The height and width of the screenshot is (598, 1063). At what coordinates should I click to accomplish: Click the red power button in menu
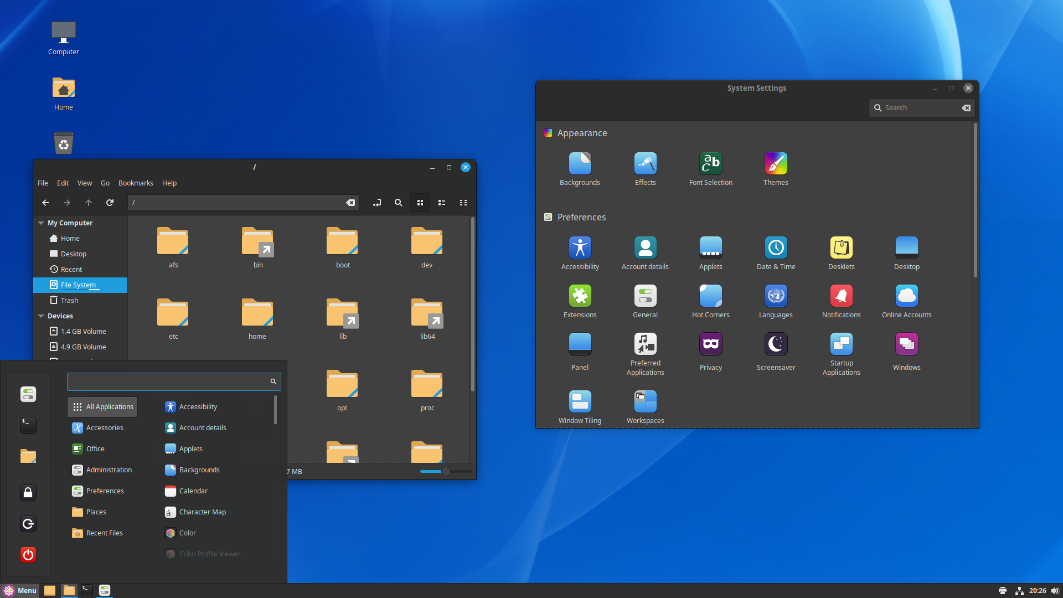(28, 555)
